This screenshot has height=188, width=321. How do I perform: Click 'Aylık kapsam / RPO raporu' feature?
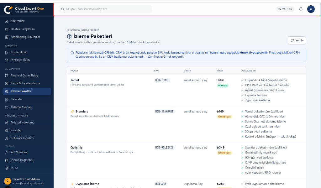(263, 173)
